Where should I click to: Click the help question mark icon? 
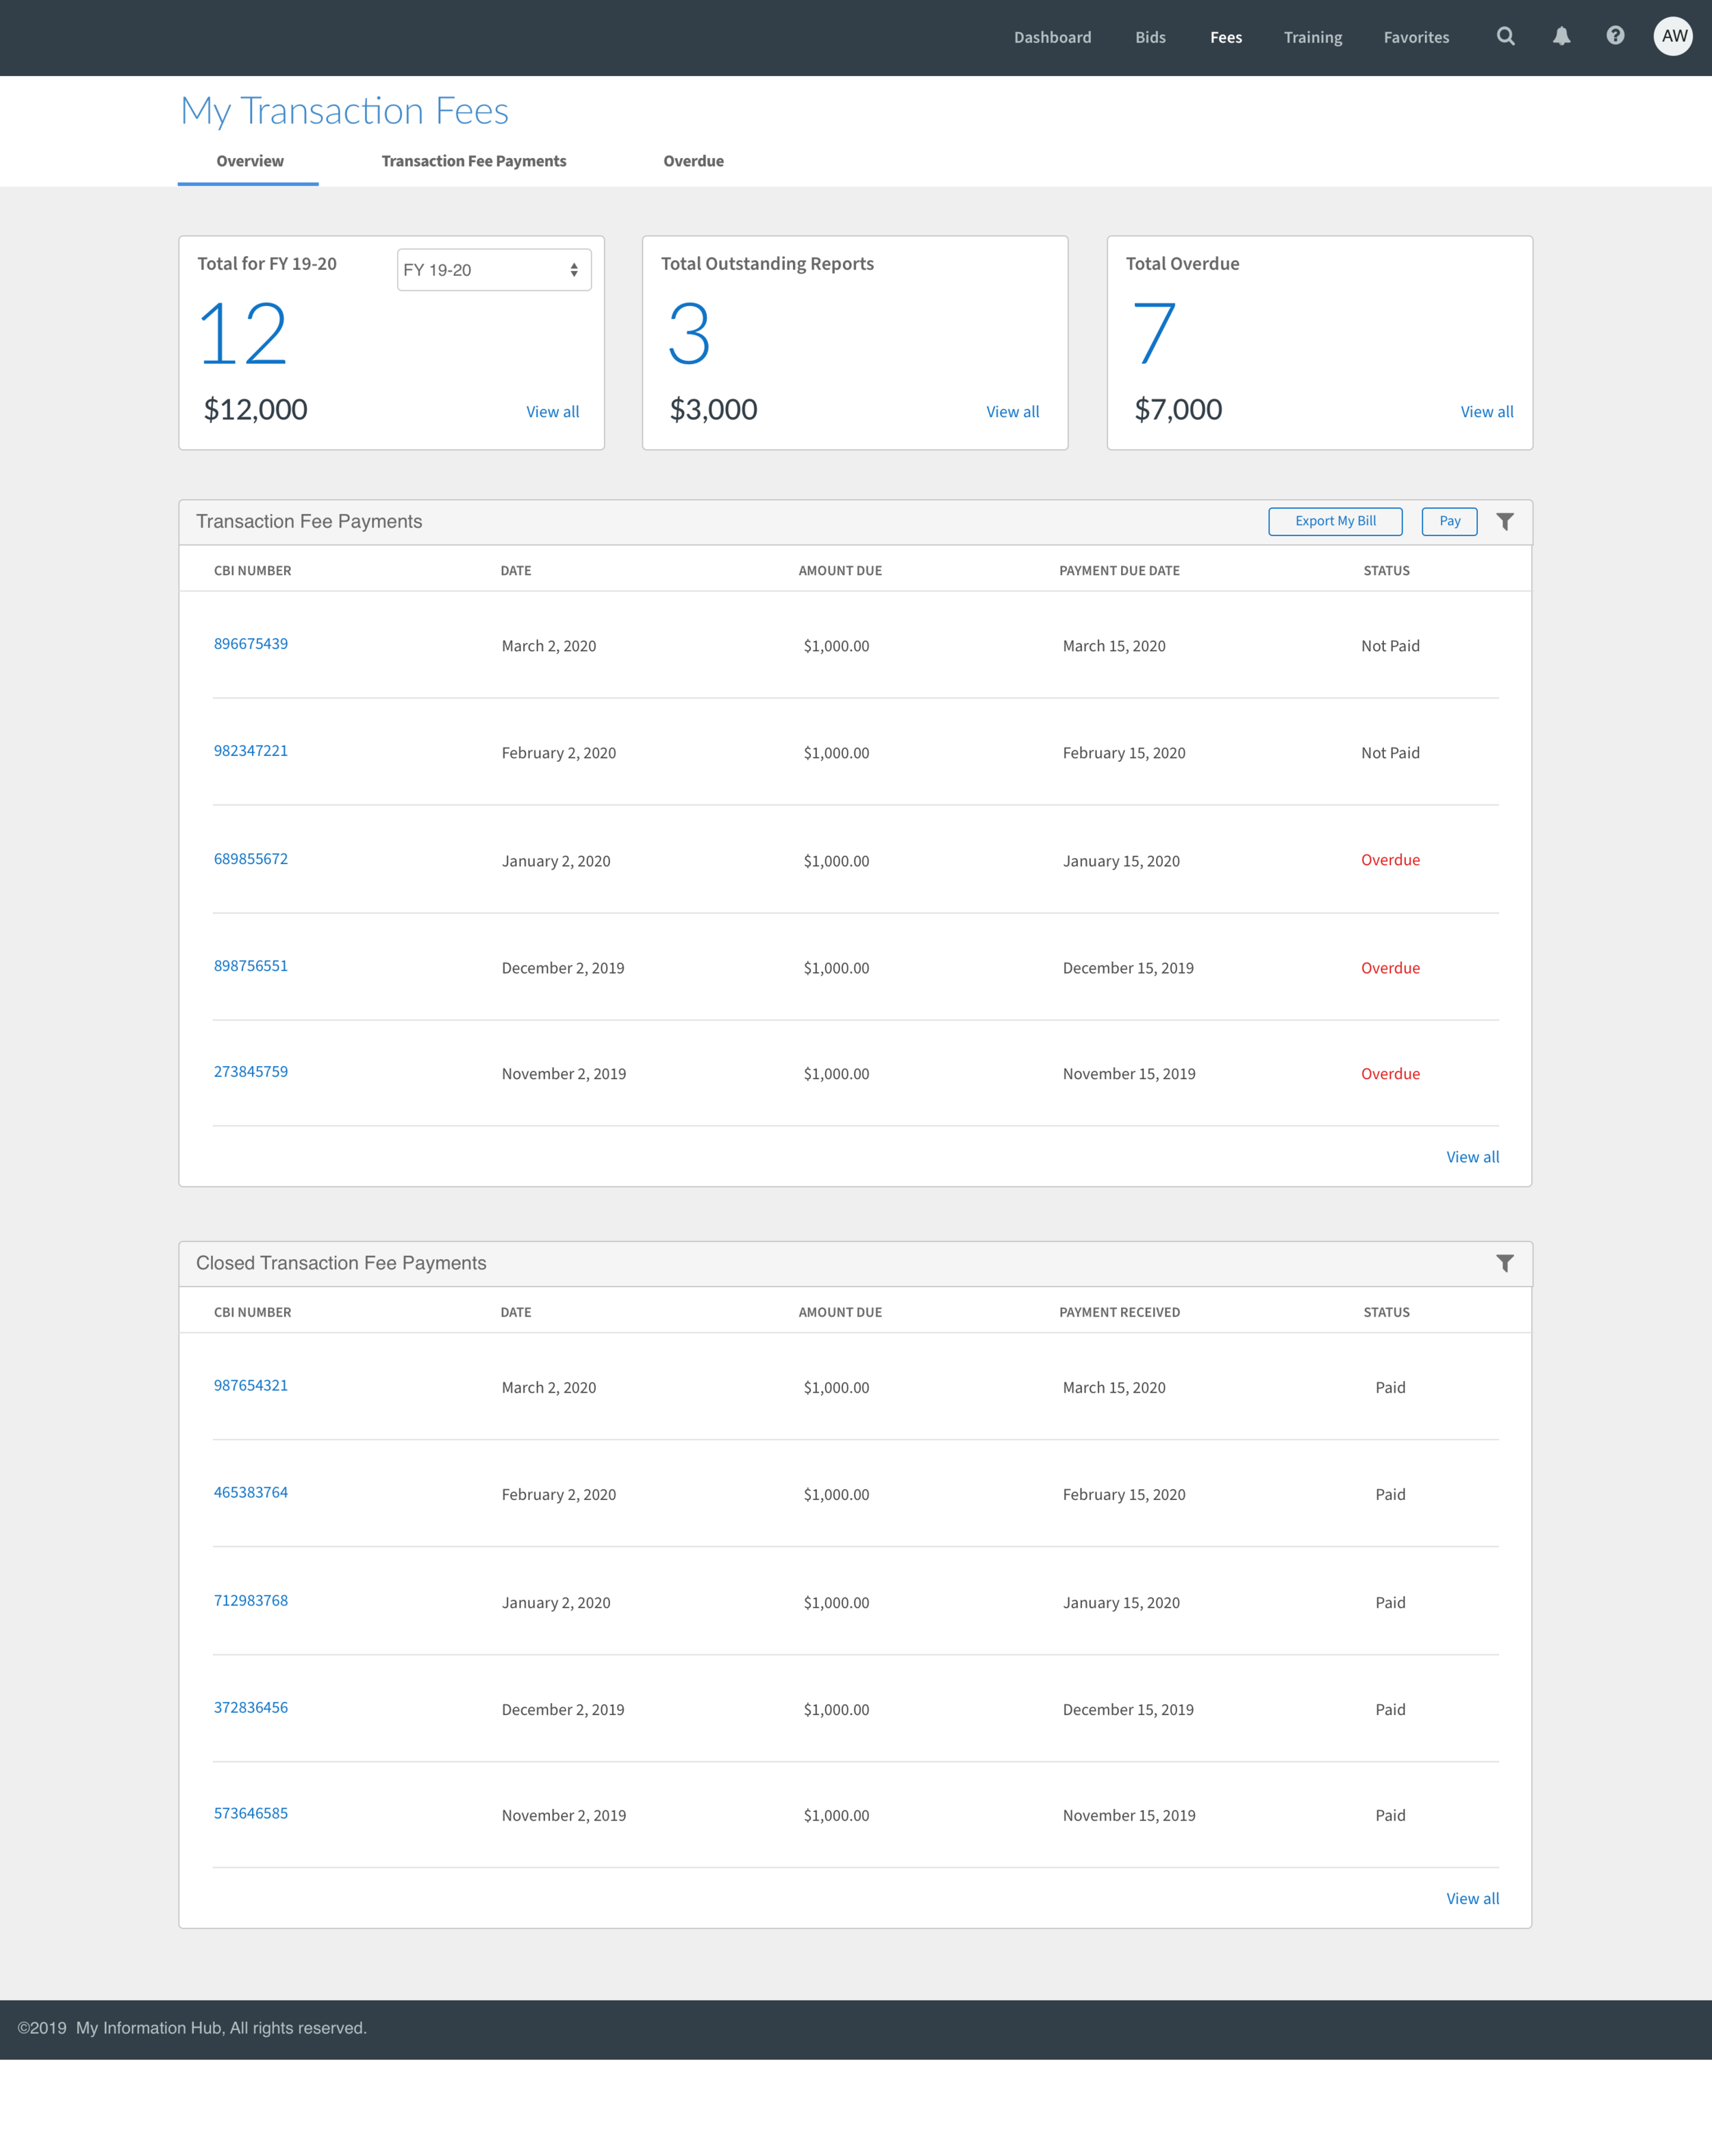point(1615,36)
